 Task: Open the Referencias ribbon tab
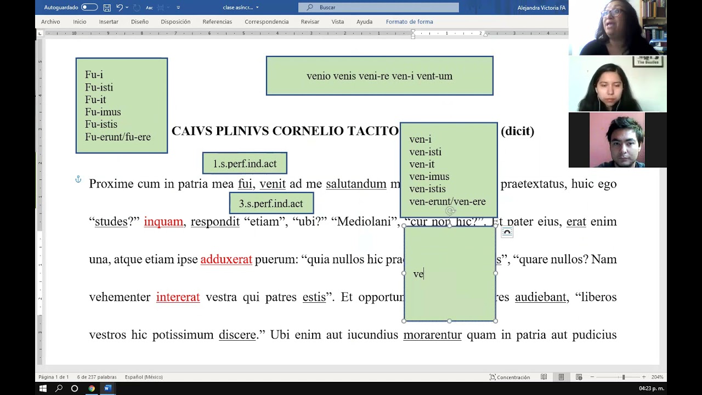tap(217, 21)
